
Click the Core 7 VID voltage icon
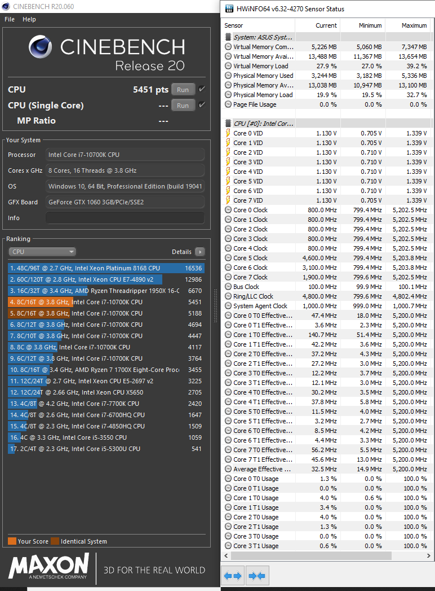tap(228, 200)
